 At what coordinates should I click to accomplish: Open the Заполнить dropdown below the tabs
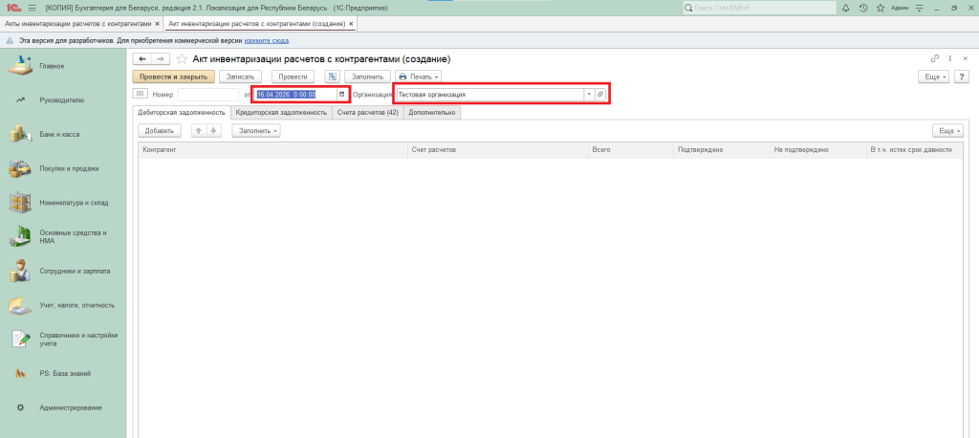point(255,130)
